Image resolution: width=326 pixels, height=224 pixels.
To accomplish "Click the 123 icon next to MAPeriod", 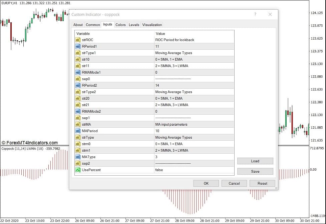I will (x=77, y=131).
